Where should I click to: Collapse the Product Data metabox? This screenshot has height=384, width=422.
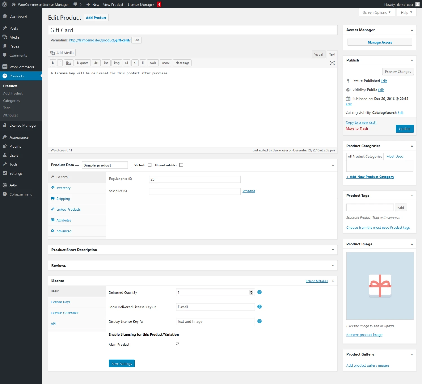(x=333, y=165)
